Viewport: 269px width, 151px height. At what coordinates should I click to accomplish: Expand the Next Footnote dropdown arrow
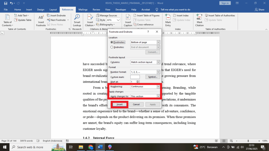68,20
